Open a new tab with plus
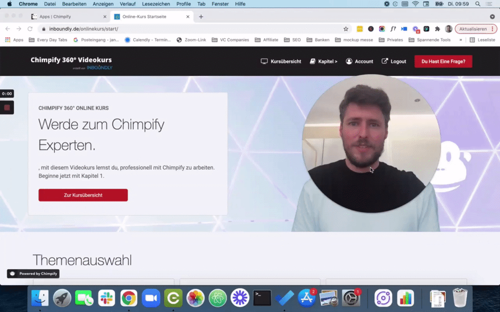The image size is (500, 312). tap(201, 17)
